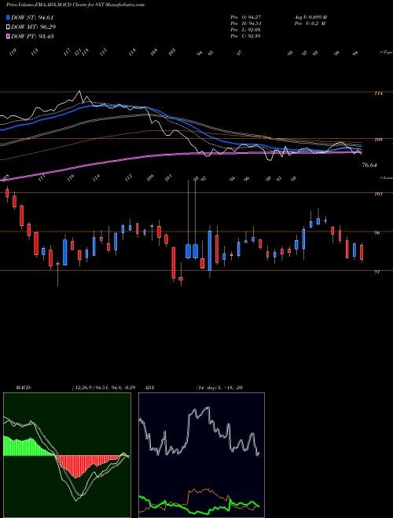Screen dimensions: 393x518
Task: Click the 'Avg V: 0.099 M' volume text
Action: 310,17
